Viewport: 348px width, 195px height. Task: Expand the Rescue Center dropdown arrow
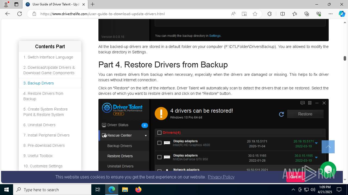point(146,135)
